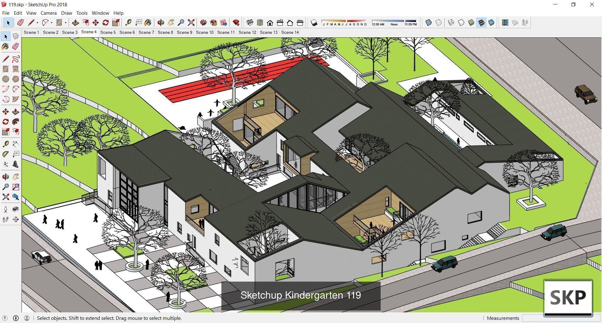Screen dimensions: 602x323
Task: Toggle X-Ray face style
Action: pos(429,23)
